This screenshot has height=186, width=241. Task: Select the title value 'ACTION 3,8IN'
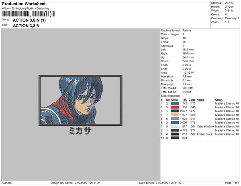pos(26,26)
